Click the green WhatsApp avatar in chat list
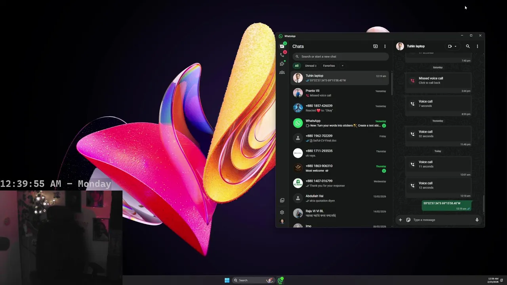Viewport: 507px width, 285px height. [x=298, y=123]
